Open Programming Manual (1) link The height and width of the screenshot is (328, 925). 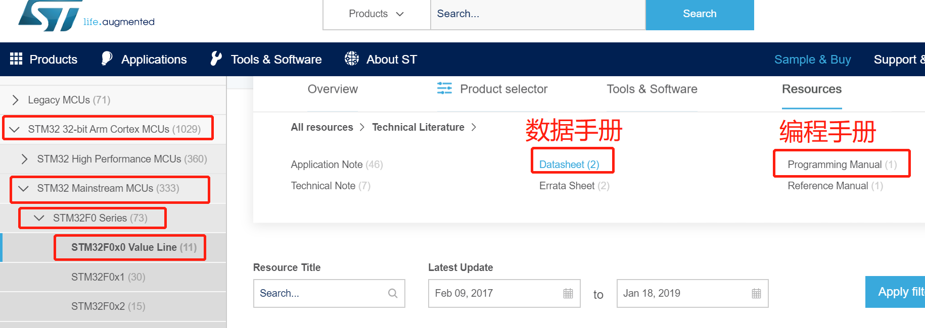(x=842, y=165)
